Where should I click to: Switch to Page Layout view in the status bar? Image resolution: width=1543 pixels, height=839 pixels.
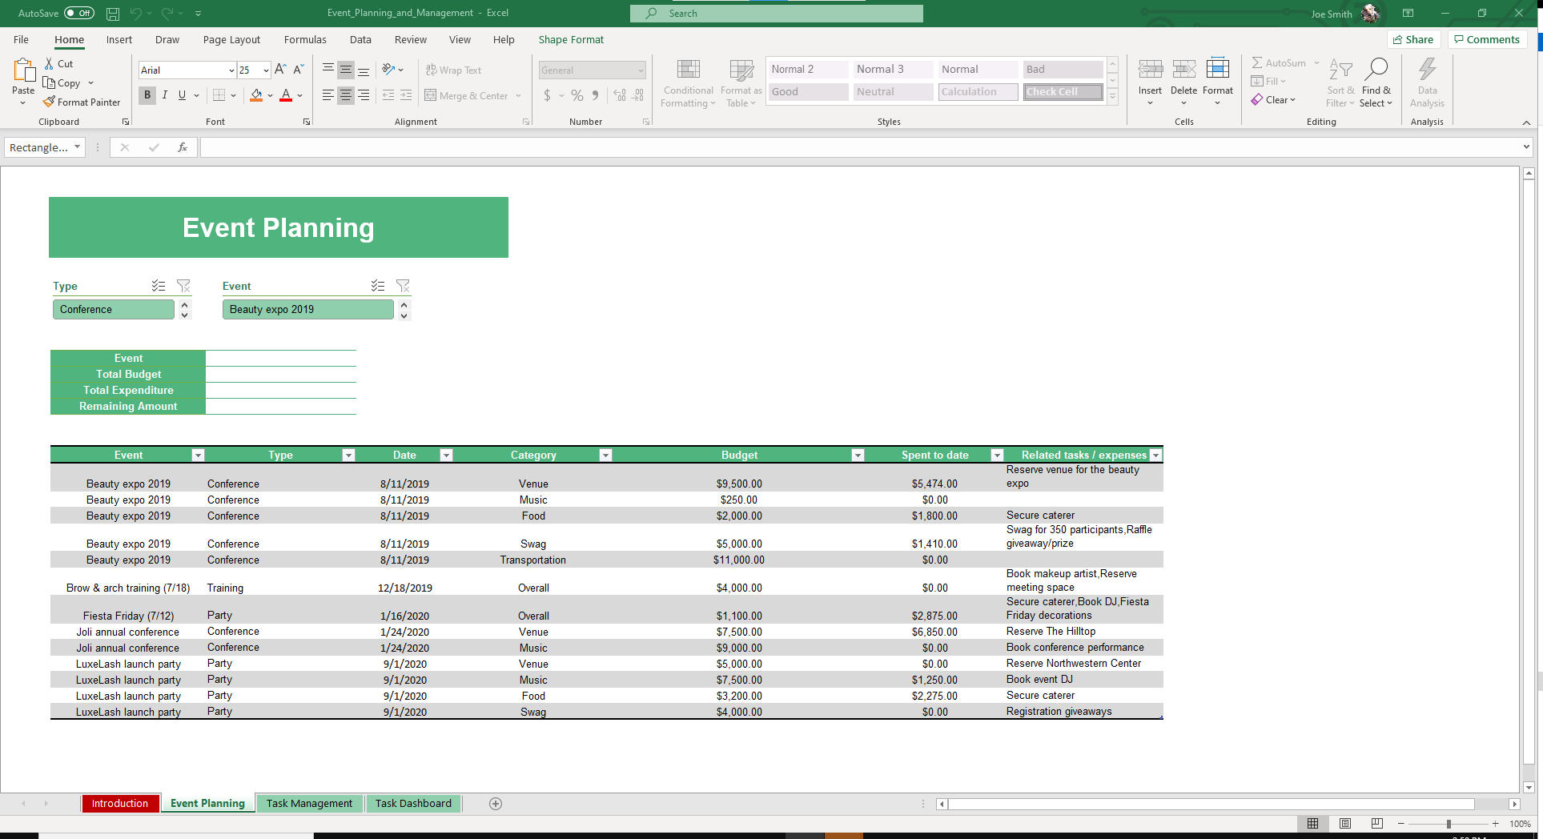point(1345,824)
